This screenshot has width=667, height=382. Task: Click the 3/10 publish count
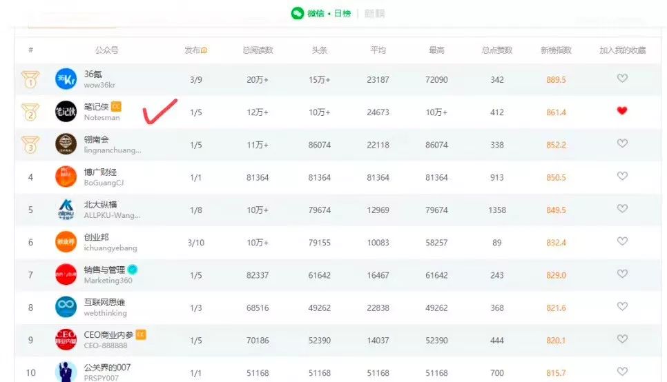(195, 243)
